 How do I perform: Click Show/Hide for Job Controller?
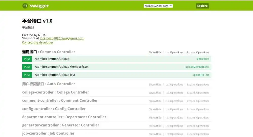tap(155, 134)
